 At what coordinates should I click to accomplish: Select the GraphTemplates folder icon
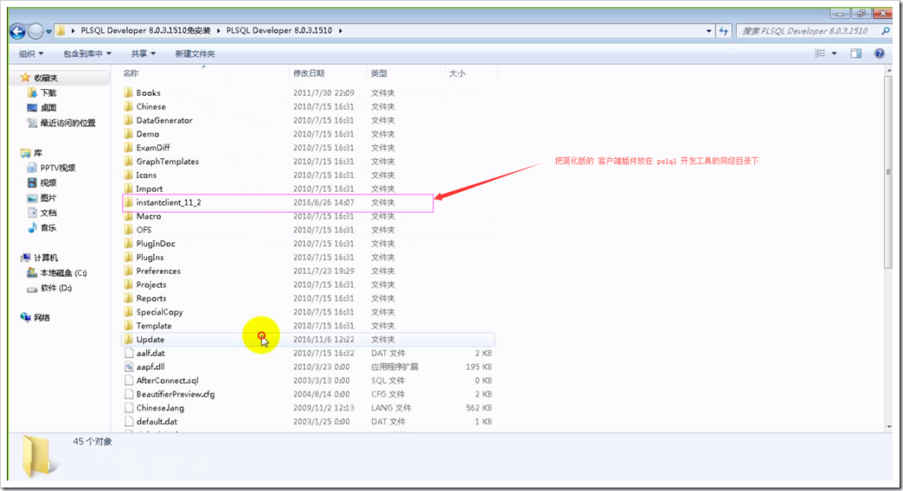click(128, 161)
